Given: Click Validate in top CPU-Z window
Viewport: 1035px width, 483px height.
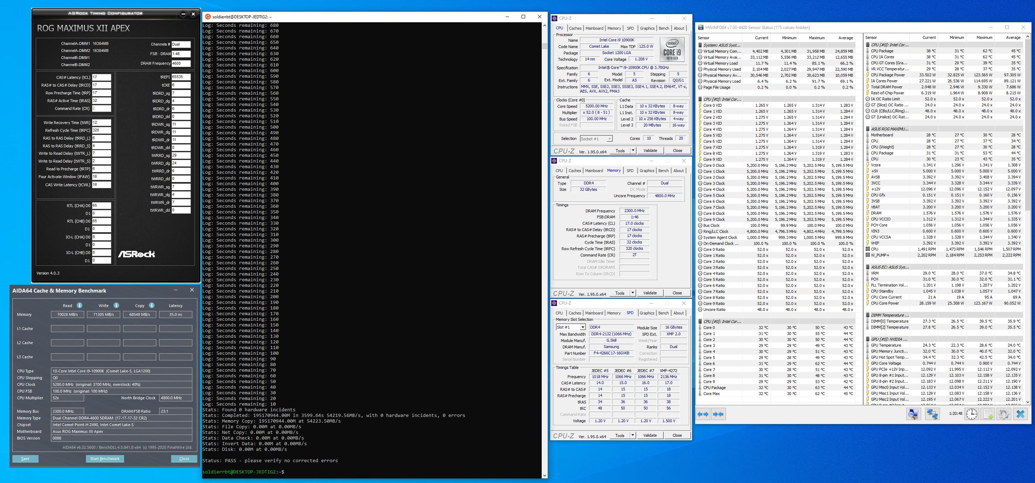Looking at the screenshot, I should click(650, 151).
